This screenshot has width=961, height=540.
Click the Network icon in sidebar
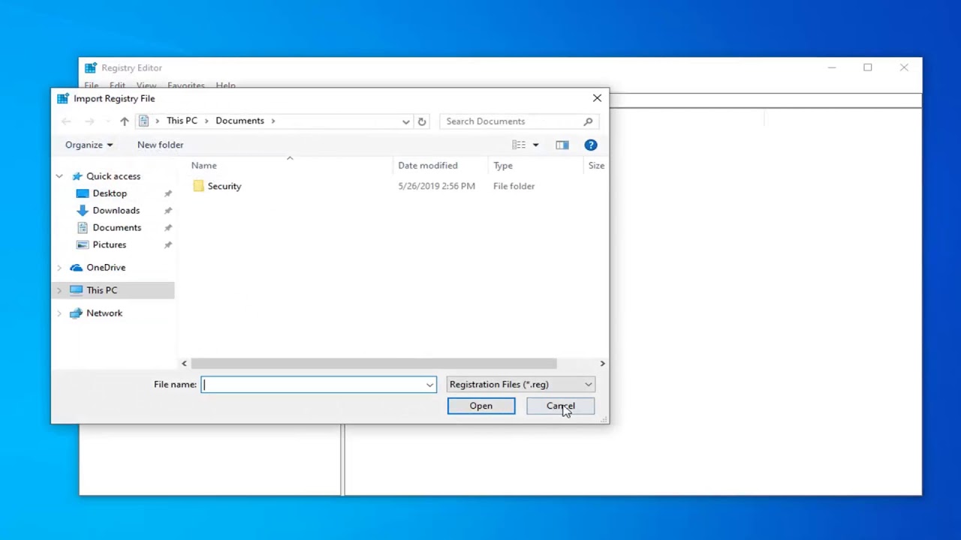click(76, 313)
